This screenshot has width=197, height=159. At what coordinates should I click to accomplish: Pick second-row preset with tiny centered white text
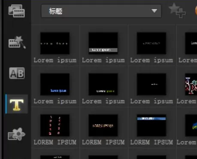152,84
